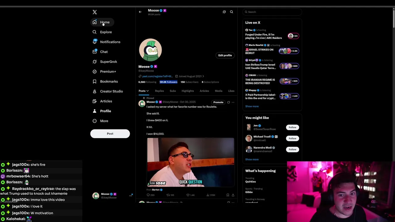Open SuperGrok from the sidebar
395x222 pixels.
tap(105, 62)
